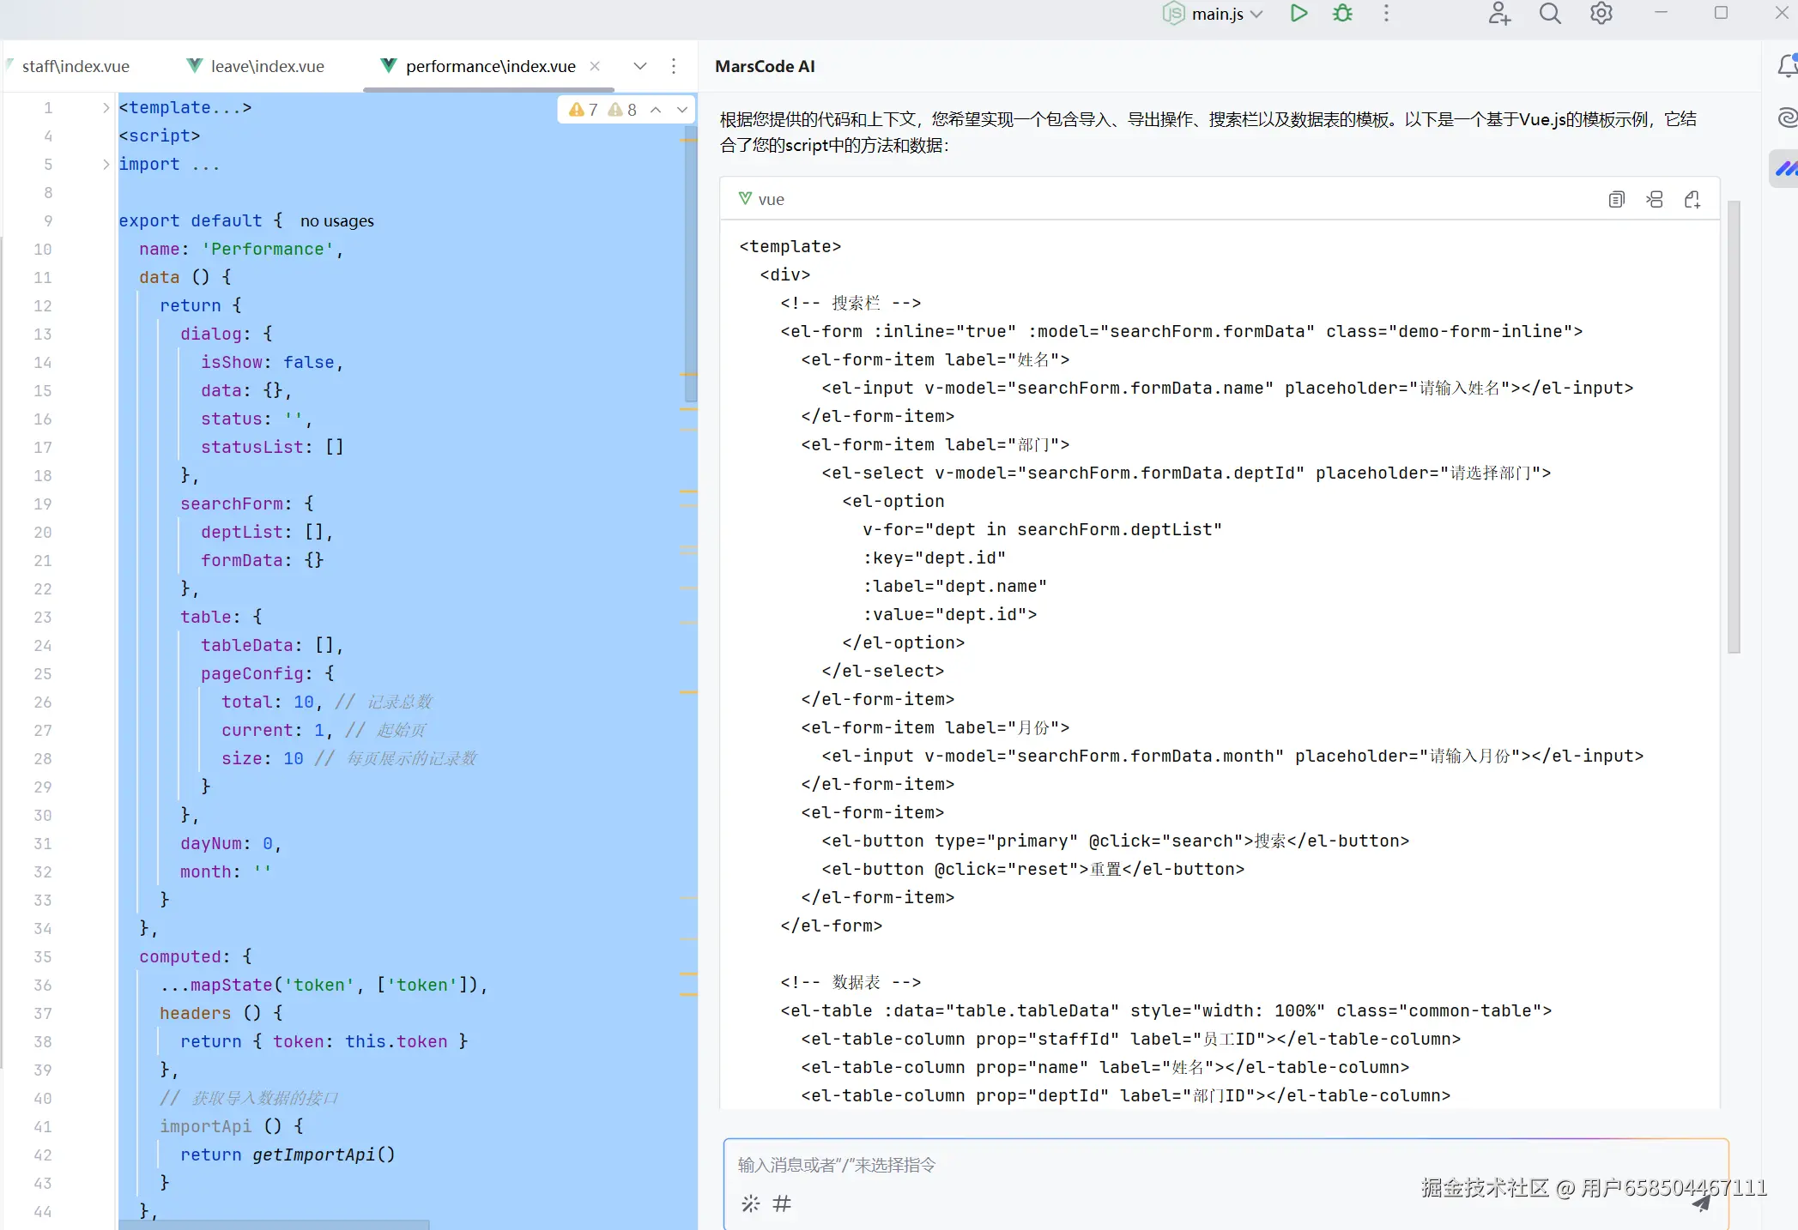This screenshot has width=1798, height=1230.
Task: Show the hidden editor tabs dropdown
Action: pos(639,66)
